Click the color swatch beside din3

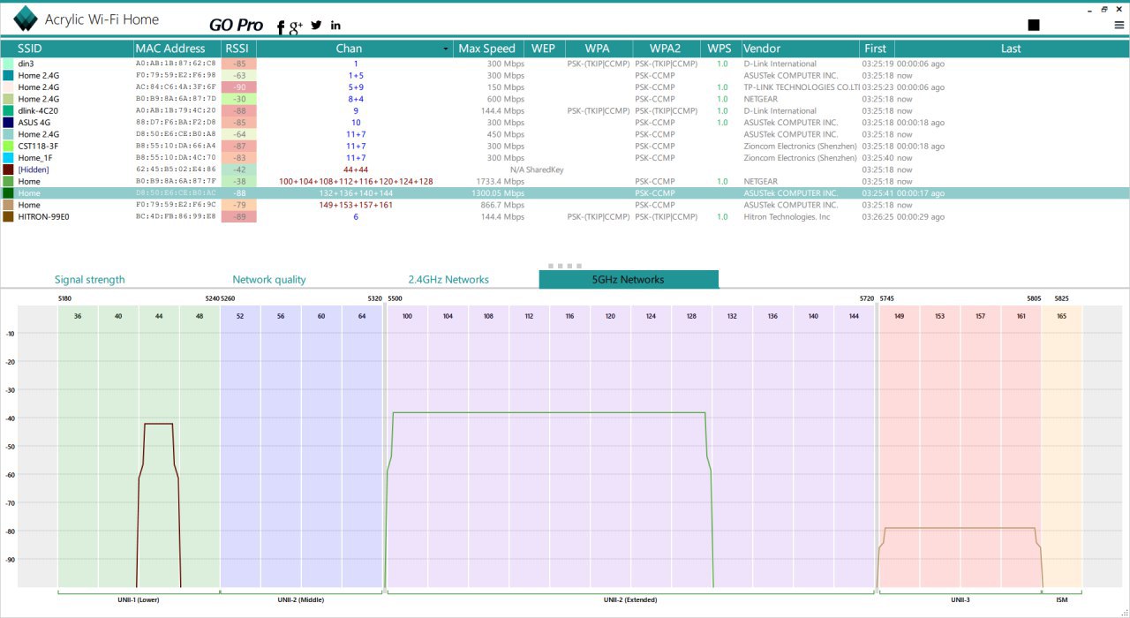pos(8,64)
